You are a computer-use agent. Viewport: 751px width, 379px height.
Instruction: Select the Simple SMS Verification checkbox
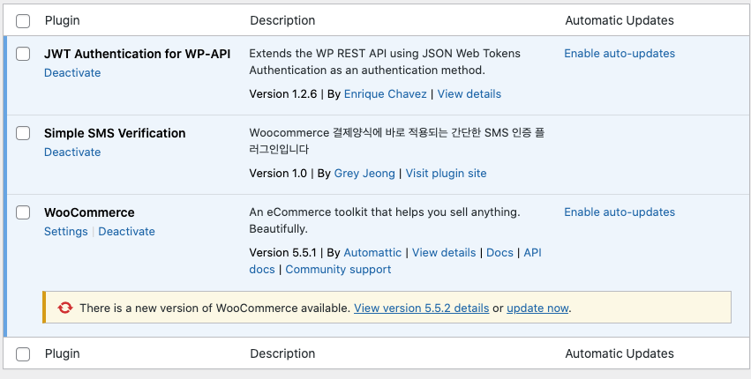23,133
